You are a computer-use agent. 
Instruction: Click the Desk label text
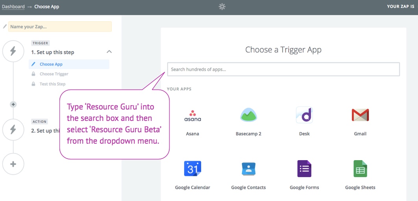click(304, 134)
